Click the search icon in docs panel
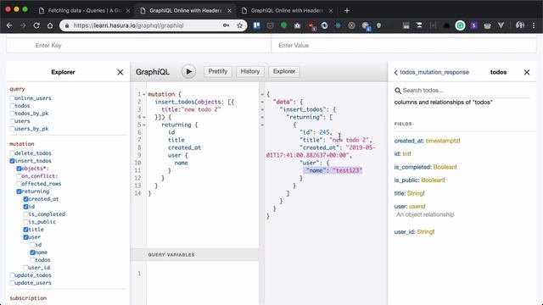The height and width of the screenshot is (305, 543). point(398,91)
